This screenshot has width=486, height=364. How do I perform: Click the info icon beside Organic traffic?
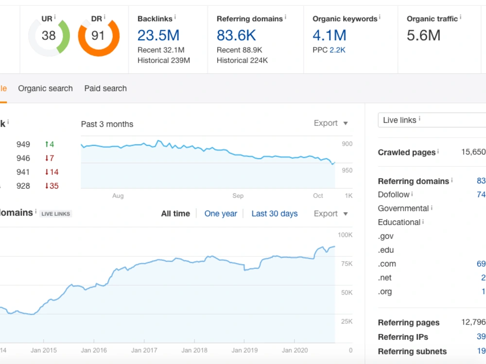[x=461, y=17]
